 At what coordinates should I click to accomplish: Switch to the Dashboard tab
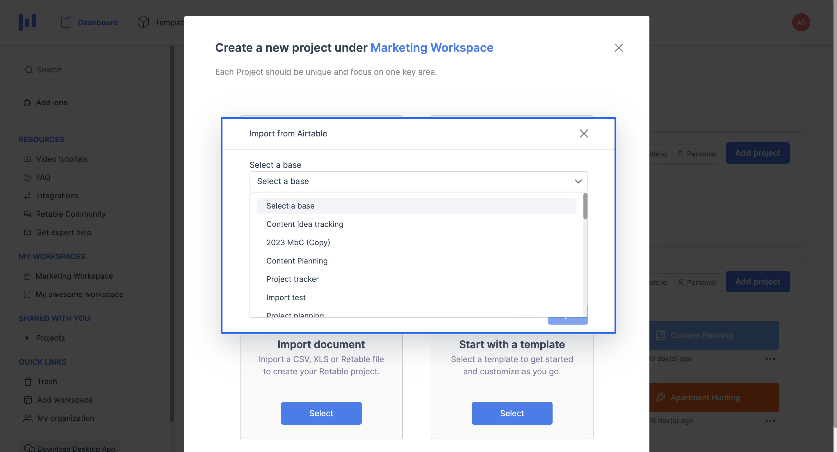97,22
